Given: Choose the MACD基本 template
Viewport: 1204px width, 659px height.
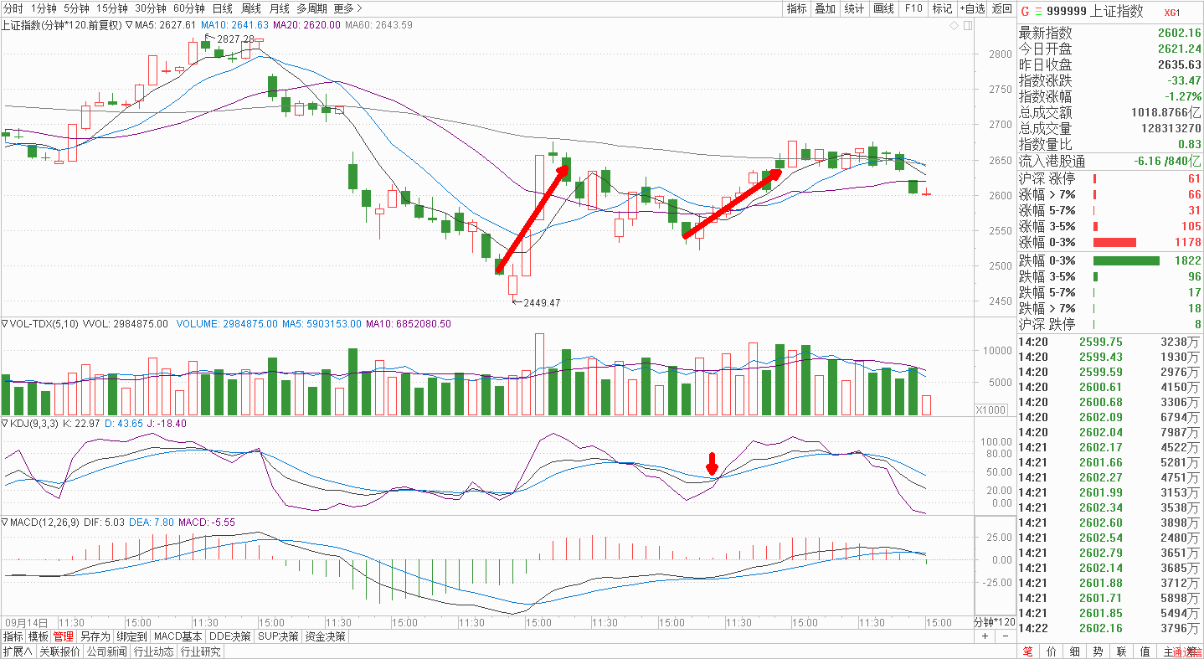Looking at the screenshot, I should [178, 636].
